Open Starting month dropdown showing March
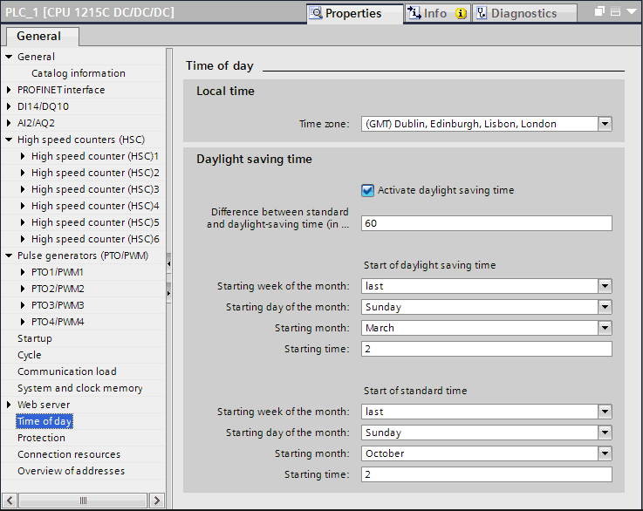The image size is (643, 511). pos(605,328)
